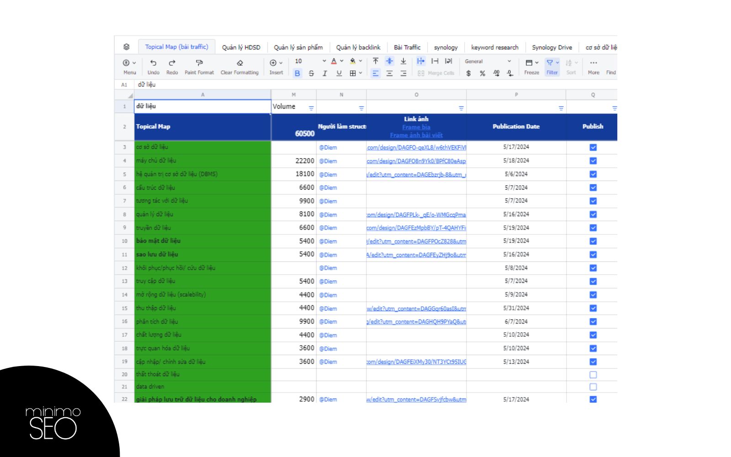The width and height of the screenshot is (731, 457).
Task: Apply currency dollar format
Action: click(468, 73)
